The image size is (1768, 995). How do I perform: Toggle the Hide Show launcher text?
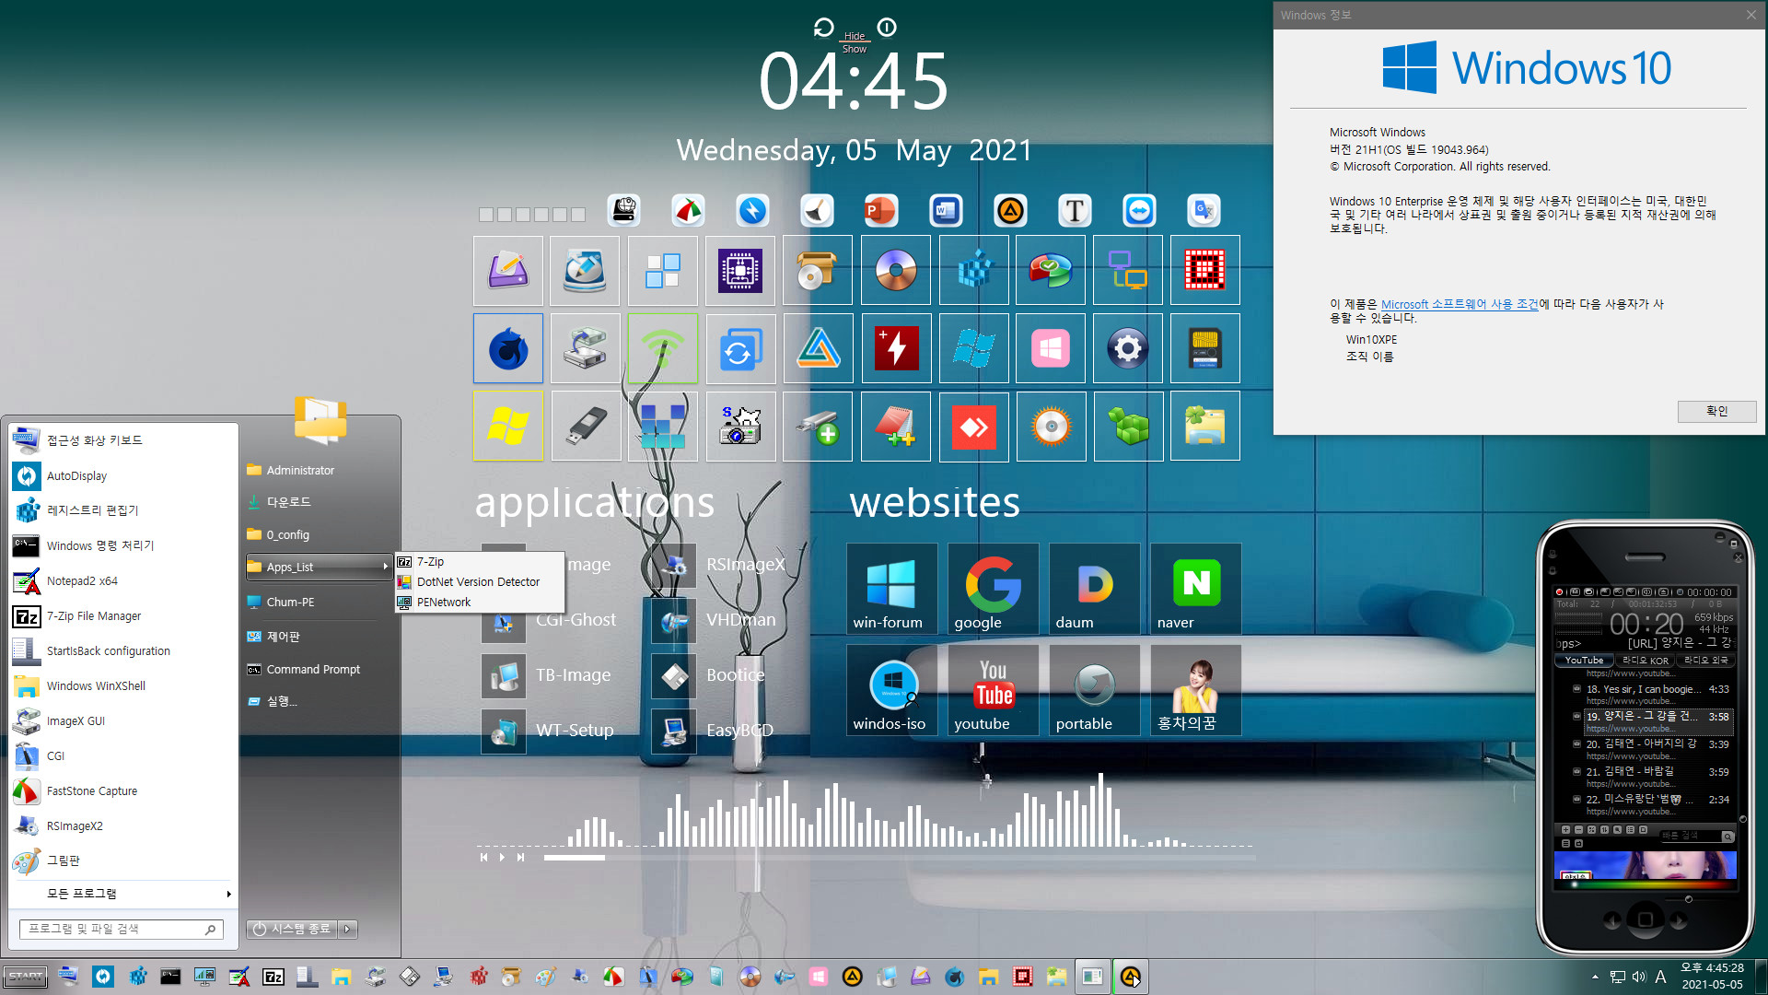[855, 42]
